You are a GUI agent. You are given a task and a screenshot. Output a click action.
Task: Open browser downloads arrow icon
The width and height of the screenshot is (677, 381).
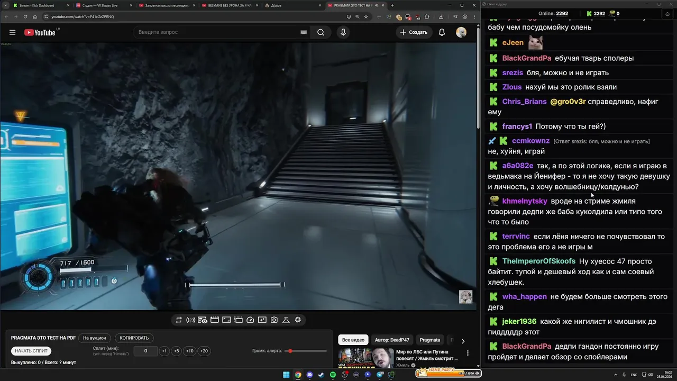pyautogui.click(x=441, y=16)
